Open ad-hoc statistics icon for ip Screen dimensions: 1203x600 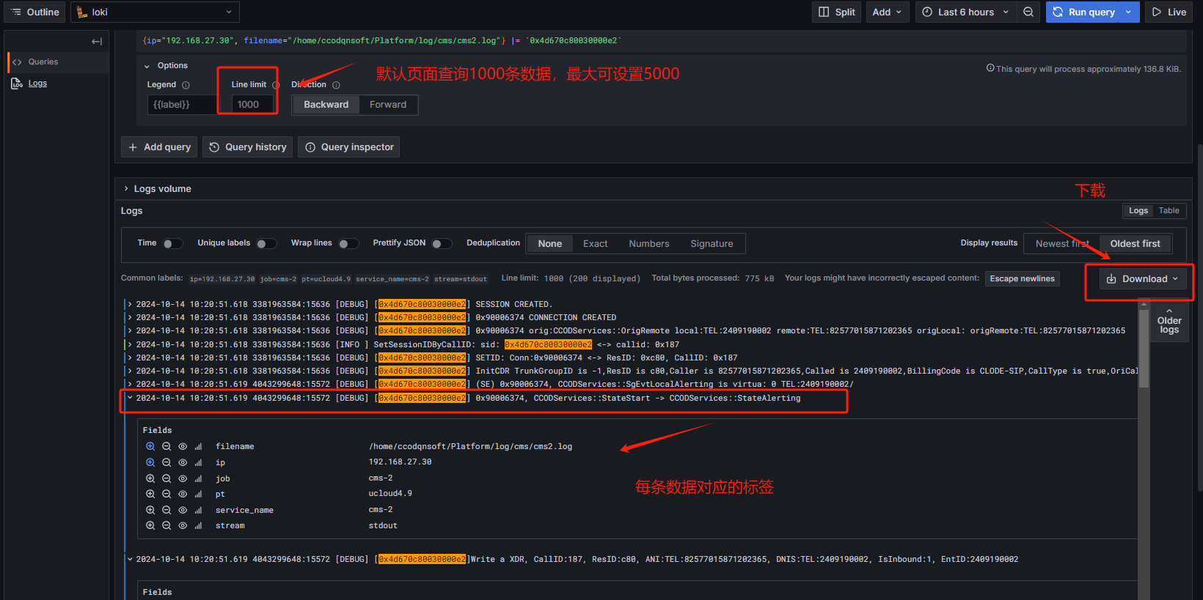pos(198,462)
